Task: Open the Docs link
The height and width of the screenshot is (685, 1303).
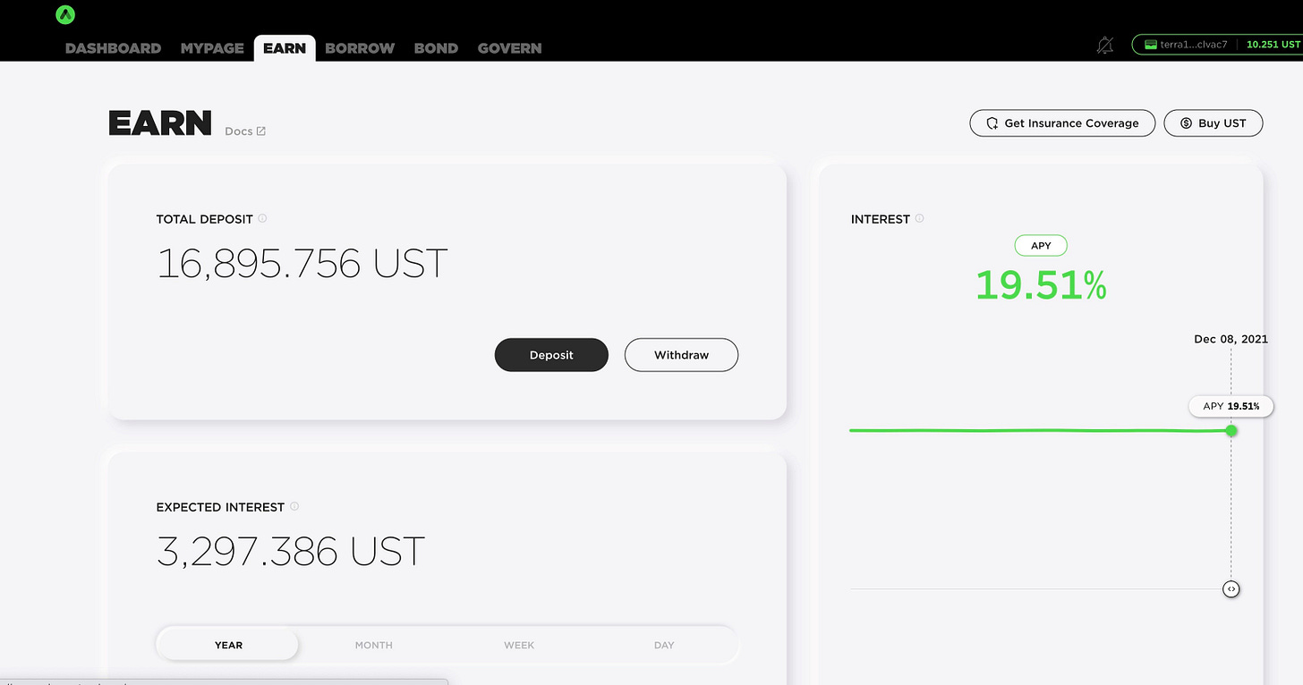Action: click(245, 131)
